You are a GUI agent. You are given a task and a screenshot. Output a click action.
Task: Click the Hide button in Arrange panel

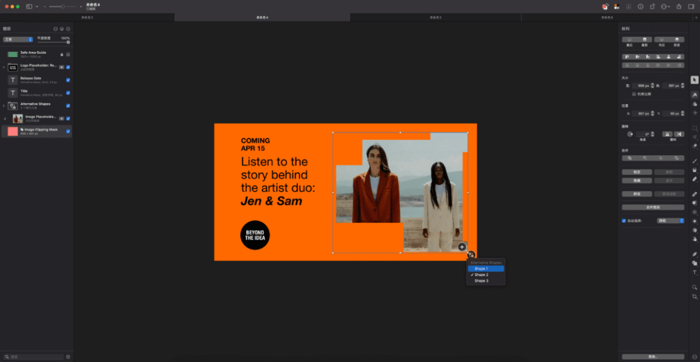point(636,181)
